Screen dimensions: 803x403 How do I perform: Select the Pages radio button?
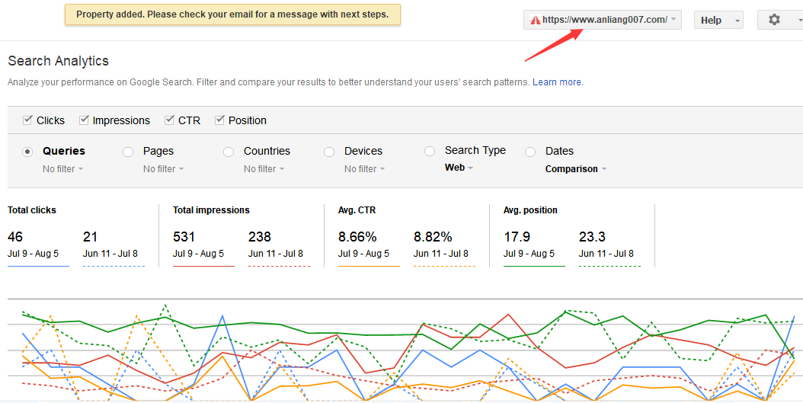(128, 152)
